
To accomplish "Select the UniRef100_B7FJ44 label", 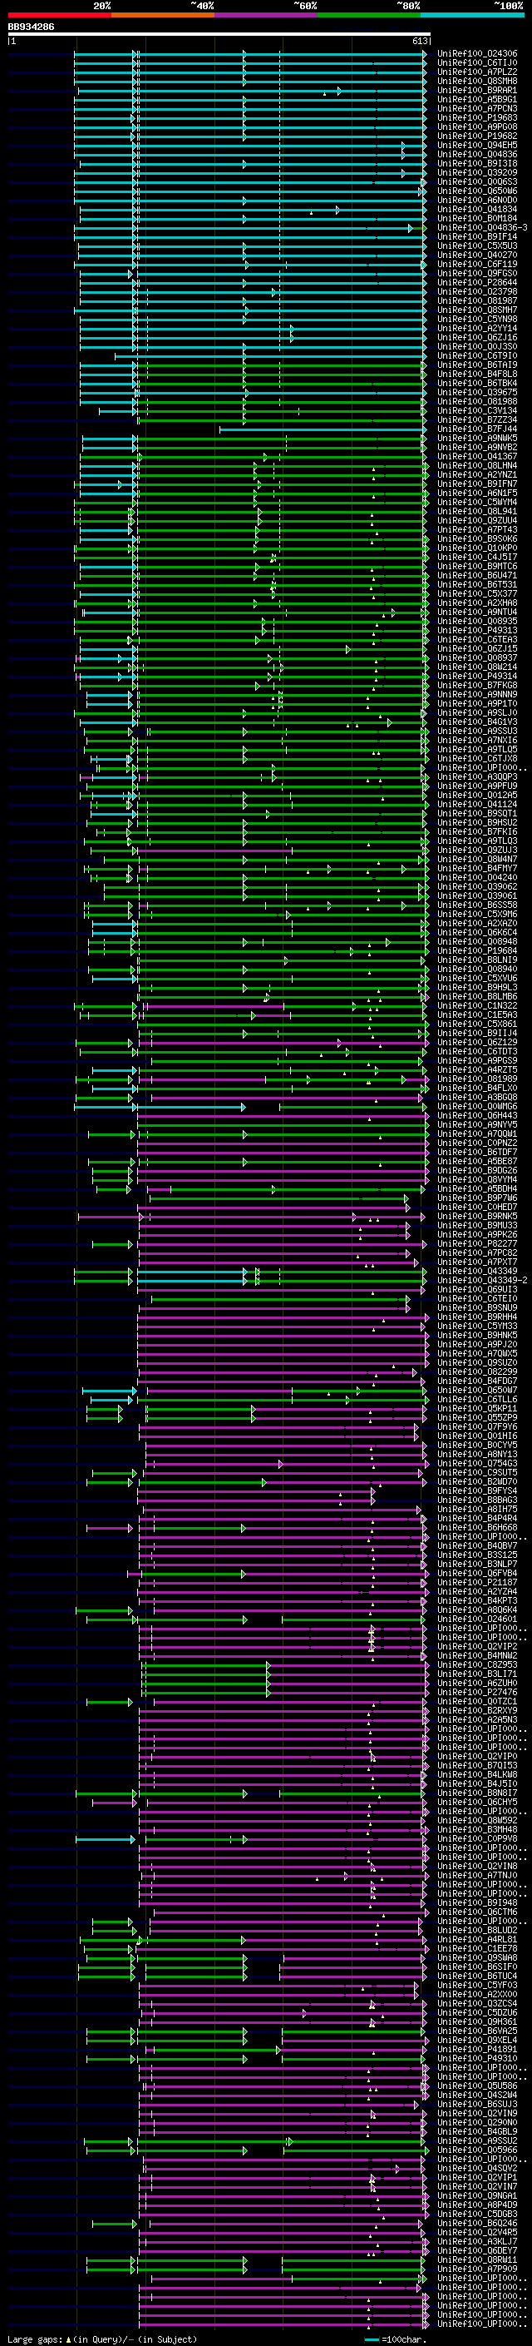I will tap(477, 429).
